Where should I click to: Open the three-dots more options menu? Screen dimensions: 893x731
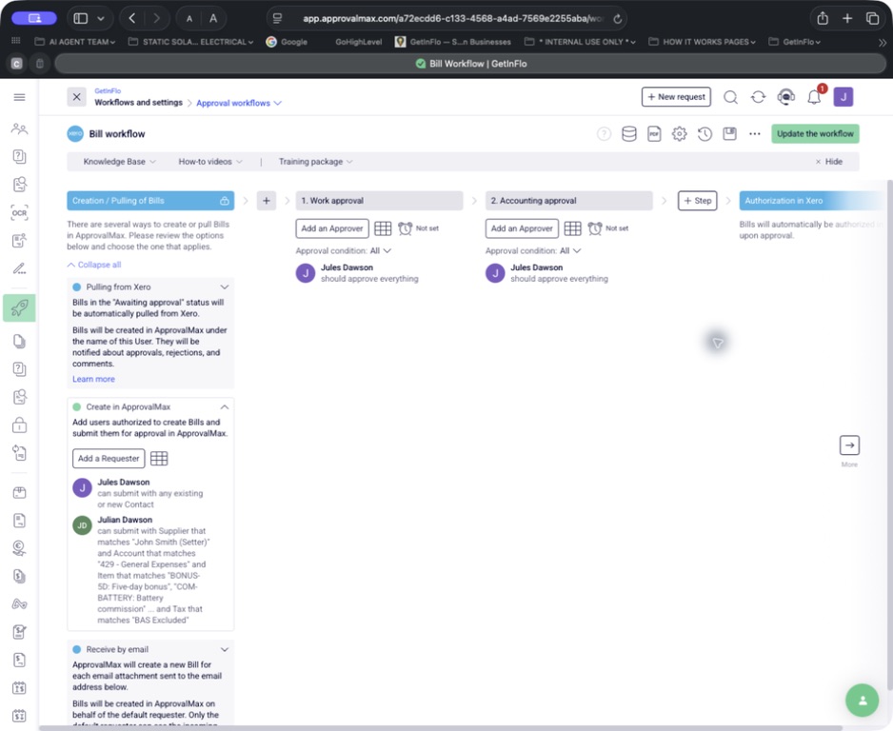(x=755, y=134)
